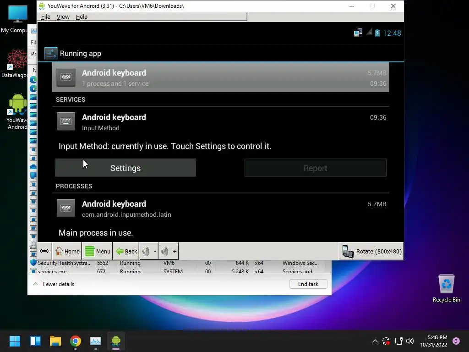
Task: Open the Recycle Bin desktop icon
Action: (446, 289)
